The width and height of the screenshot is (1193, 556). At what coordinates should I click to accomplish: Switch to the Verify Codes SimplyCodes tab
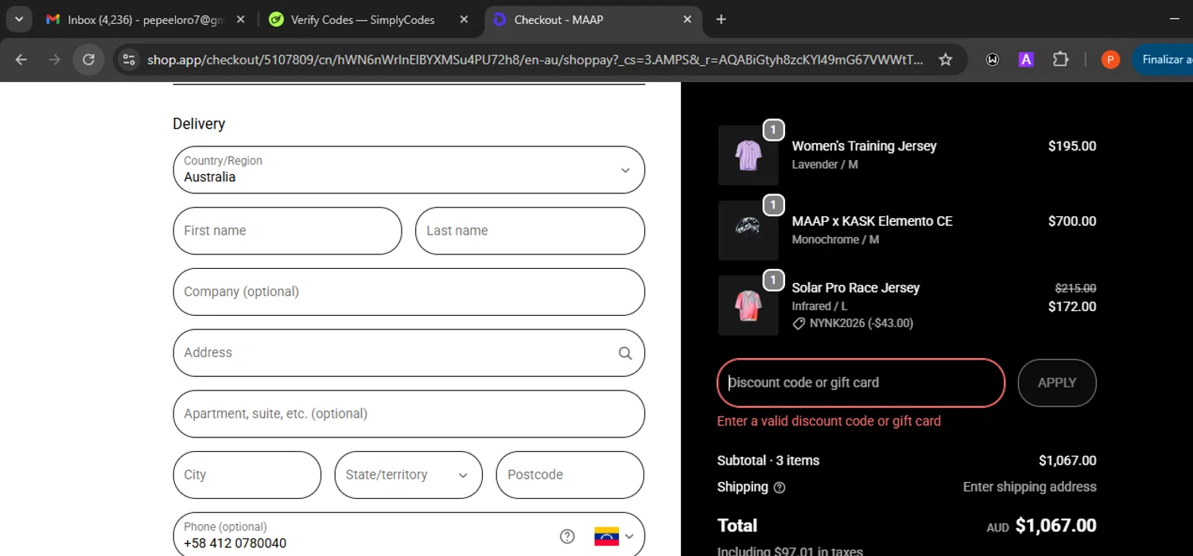click(x=369, y=20)
